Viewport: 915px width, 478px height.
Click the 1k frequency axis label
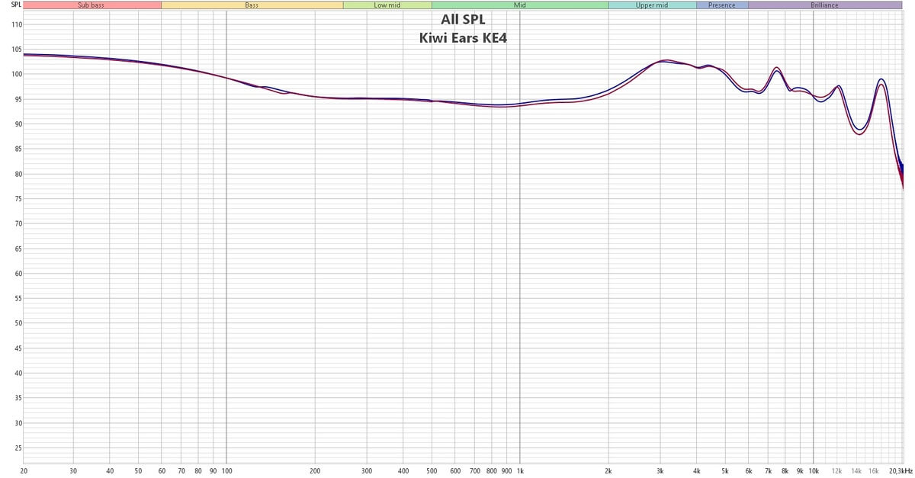[520, 472]
